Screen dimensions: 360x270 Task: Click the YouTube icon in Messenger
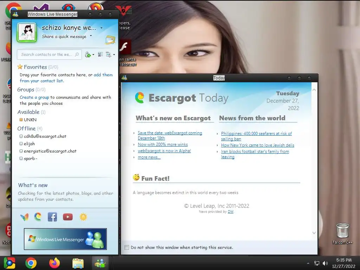pyautogui.click(x=68, y=217)
